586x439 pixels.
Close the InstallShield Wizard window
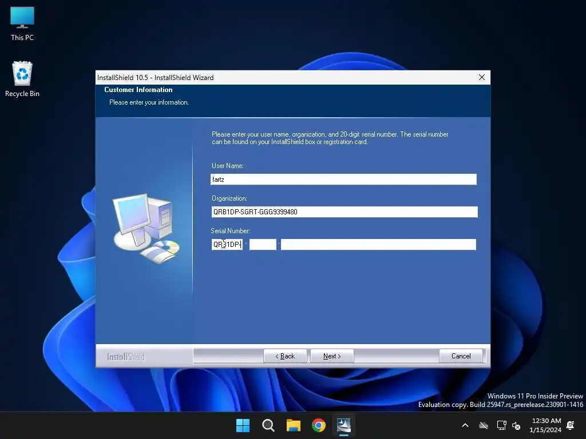click(482, 77)
